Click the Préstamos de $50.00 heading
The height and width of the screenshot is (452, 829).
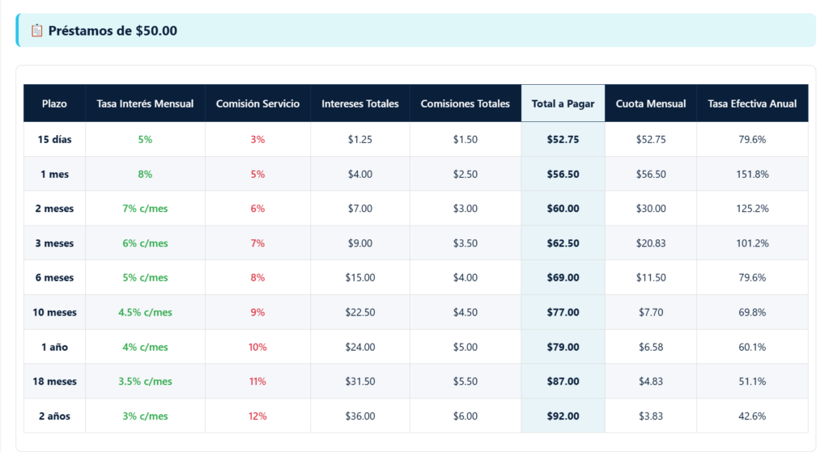113,31
